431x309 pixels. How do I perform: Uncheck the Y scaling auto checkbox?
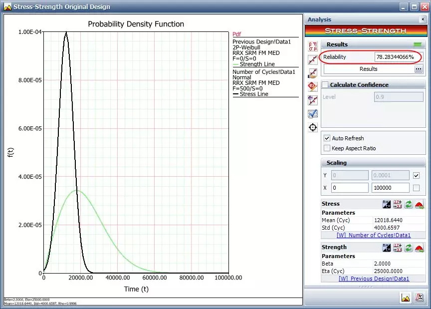tap(416, 175)
